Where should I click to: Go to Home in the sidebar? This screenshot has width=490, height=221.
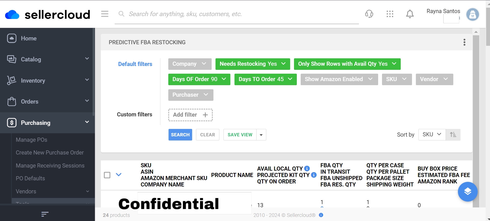coord(29,38)
